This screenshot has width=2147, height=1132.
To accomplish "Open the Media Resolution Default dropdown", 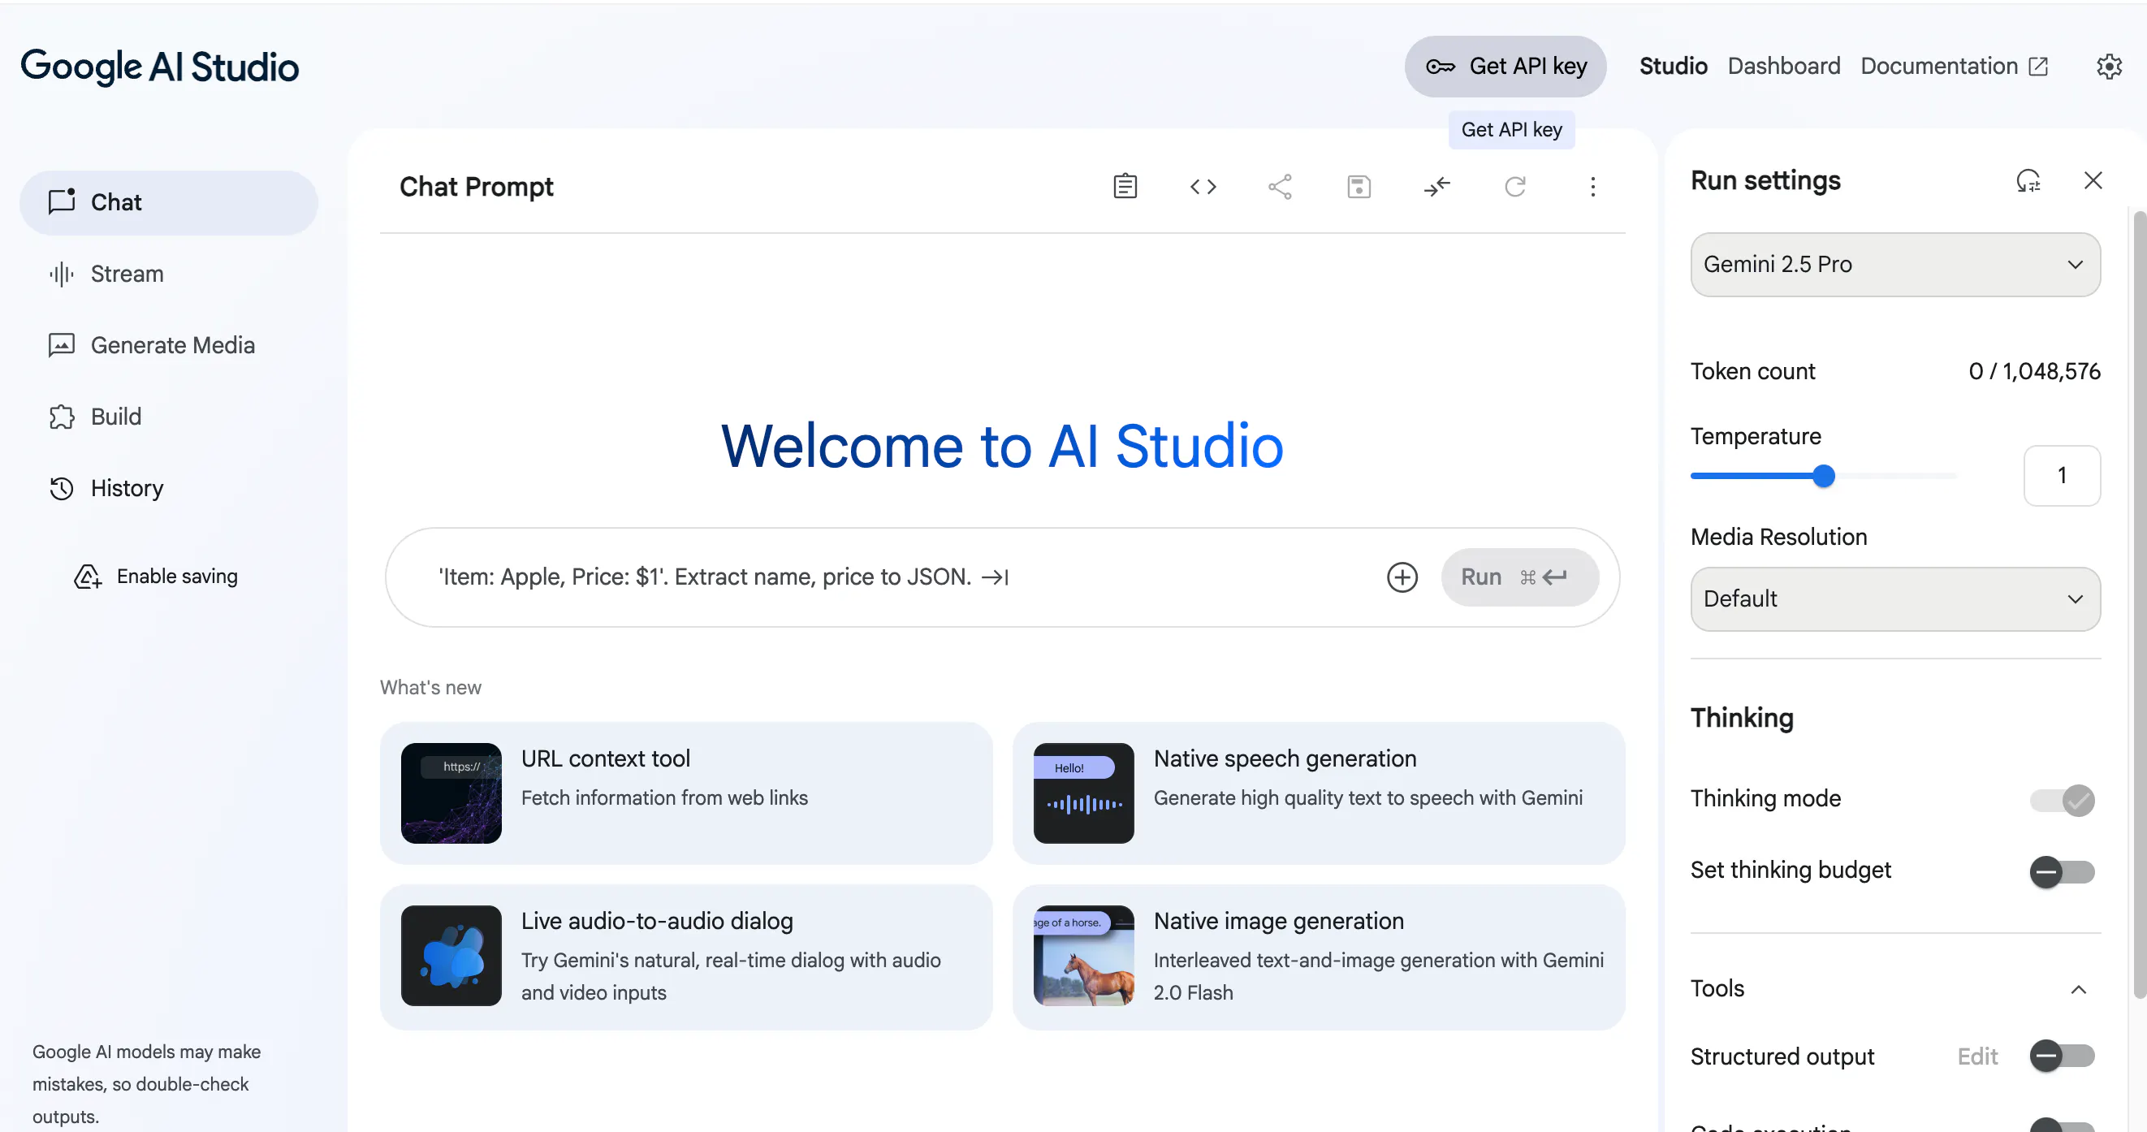I will point(1895,598).
